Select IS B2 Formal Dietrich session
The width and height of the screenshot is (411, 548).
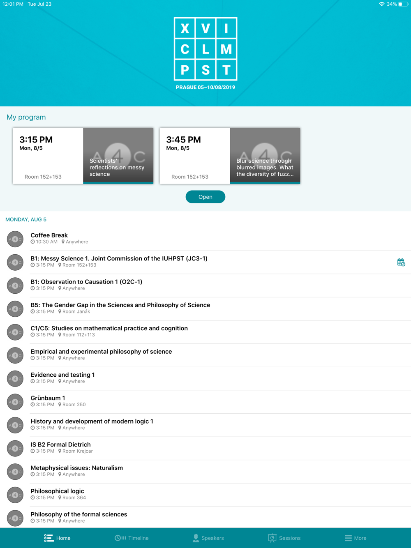click(x=205, y=448)
